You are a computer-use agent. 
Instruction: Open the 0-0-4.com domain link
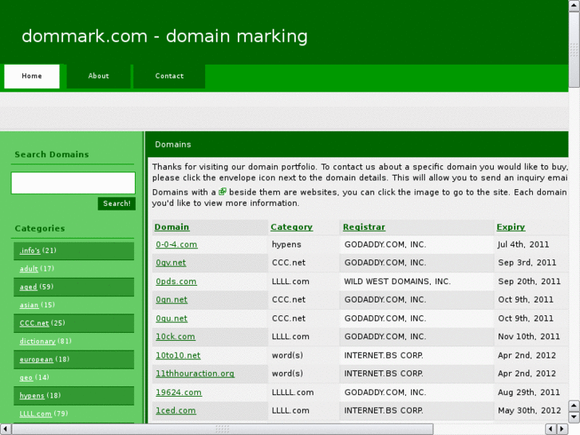tap(176, 245)
